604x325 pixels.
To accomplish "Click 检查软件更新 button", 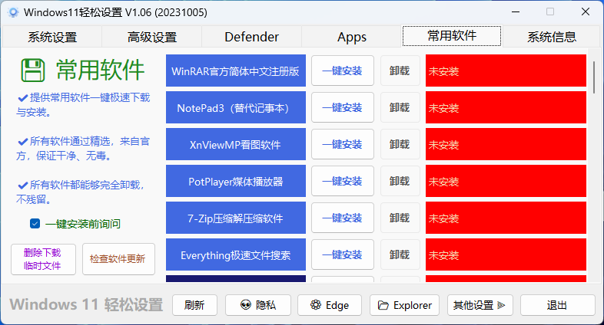I will 118,259.
